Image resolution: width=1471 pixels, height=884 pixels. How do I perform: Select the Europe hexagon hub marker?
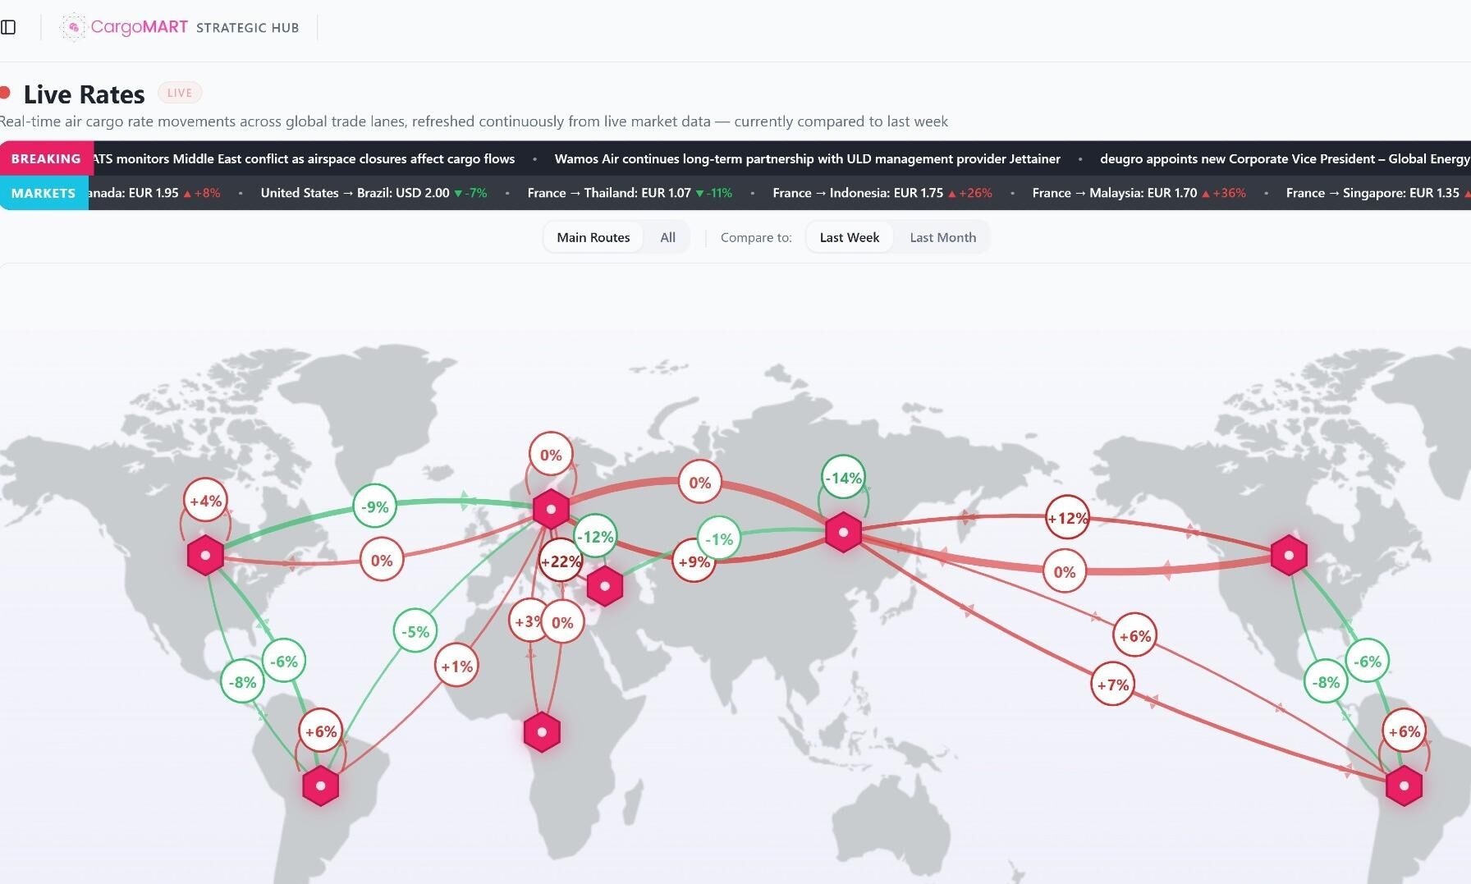tap(551, 509)
